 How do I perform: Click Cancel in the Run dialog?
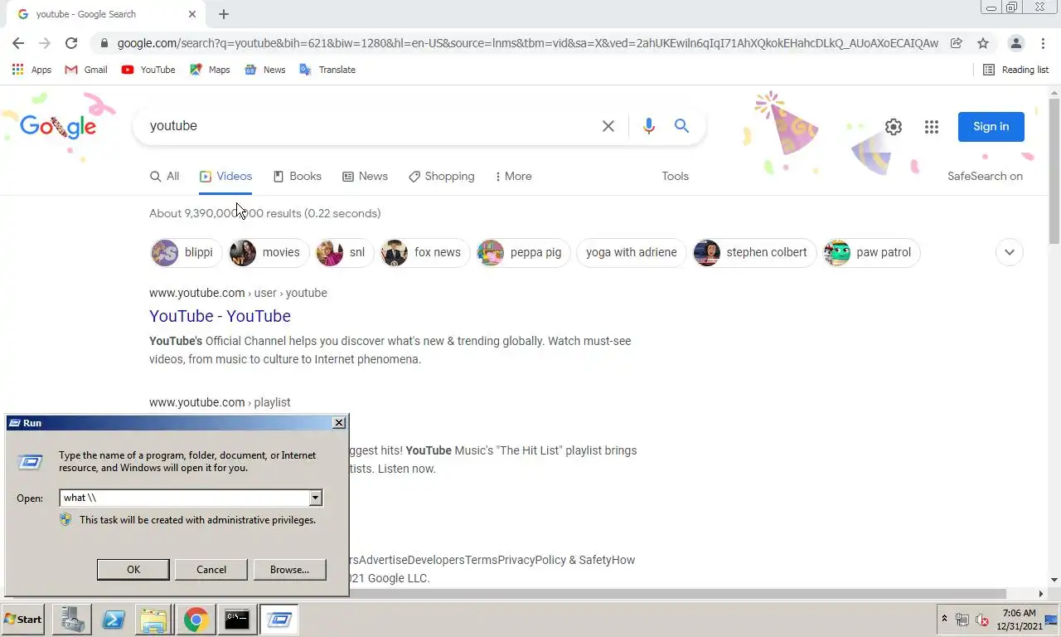coord(211,569)
